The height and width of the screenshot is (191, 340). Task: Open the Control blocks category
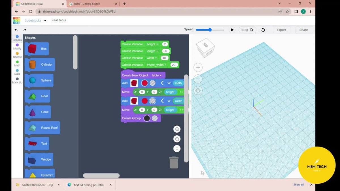click(x=17, y=55)
